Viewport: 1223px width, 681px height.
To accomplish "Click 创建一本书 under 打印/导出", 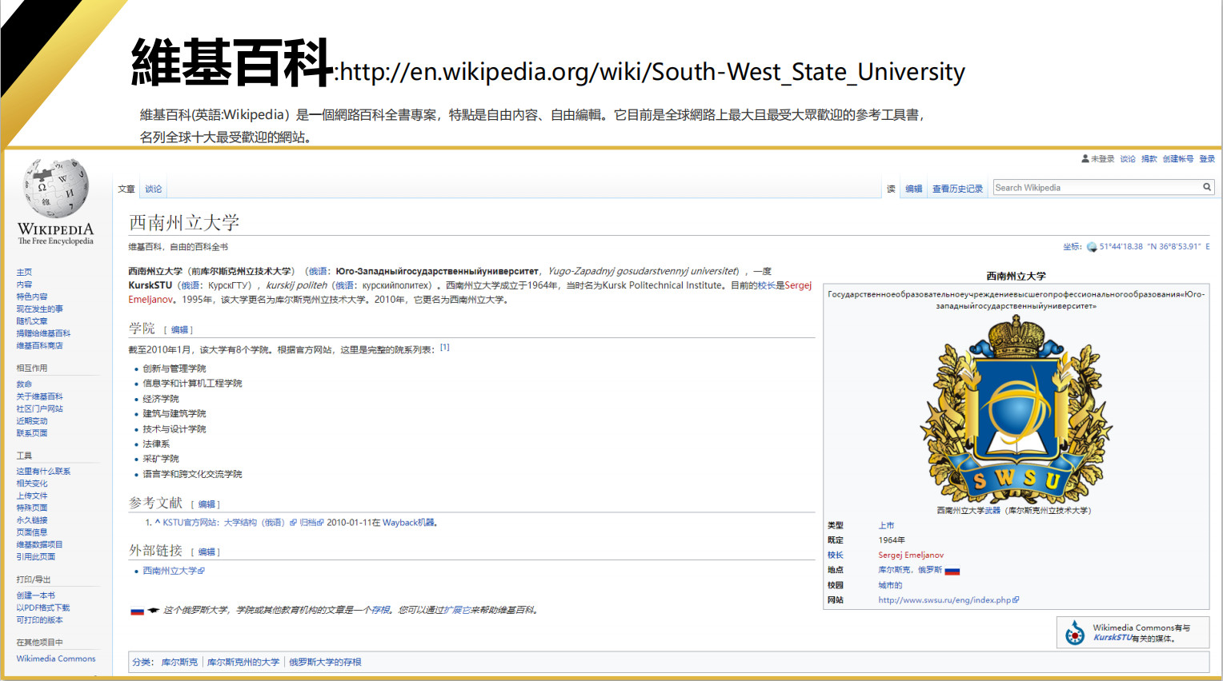I will (x=36, y=595).
